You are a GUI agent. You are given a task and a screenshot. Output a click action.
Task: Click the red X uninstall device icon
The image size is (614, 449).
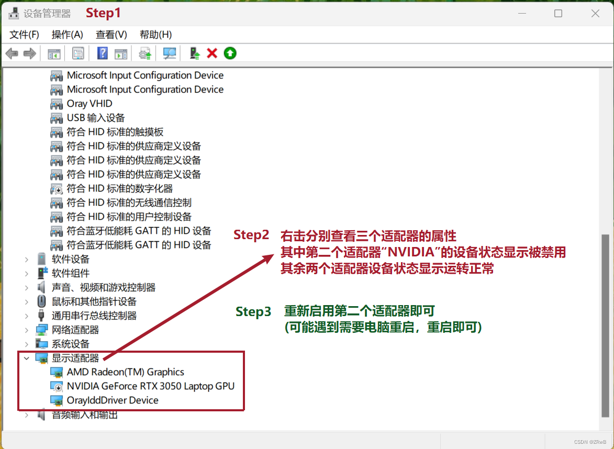point(212,53)
